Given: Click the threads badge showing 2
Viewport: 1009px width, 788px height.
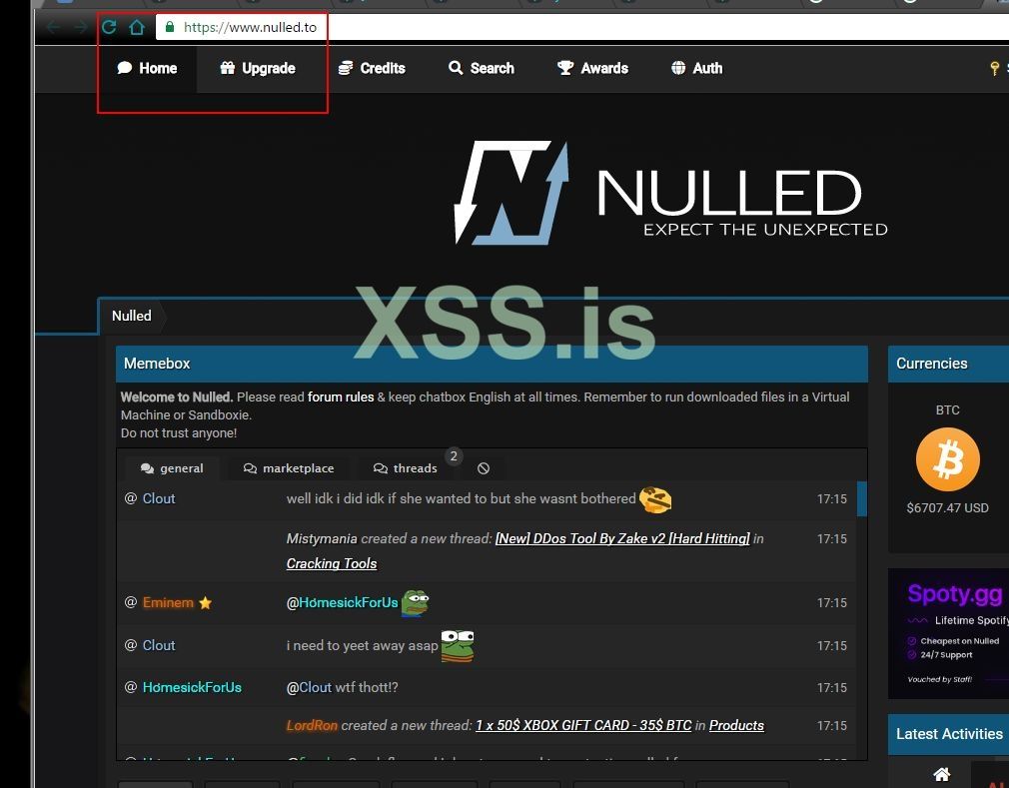Looking at the screenshot, I should click(454, 456).
